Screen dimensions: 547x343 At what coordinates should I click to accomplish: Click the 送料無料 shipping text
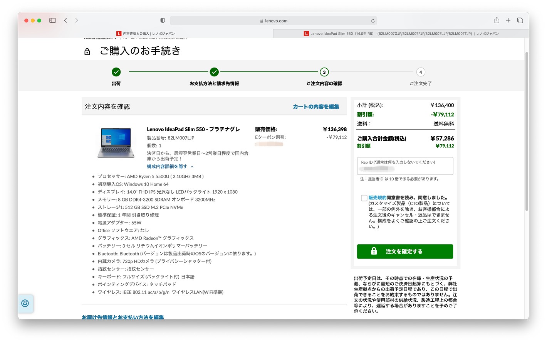pos(444,124)
